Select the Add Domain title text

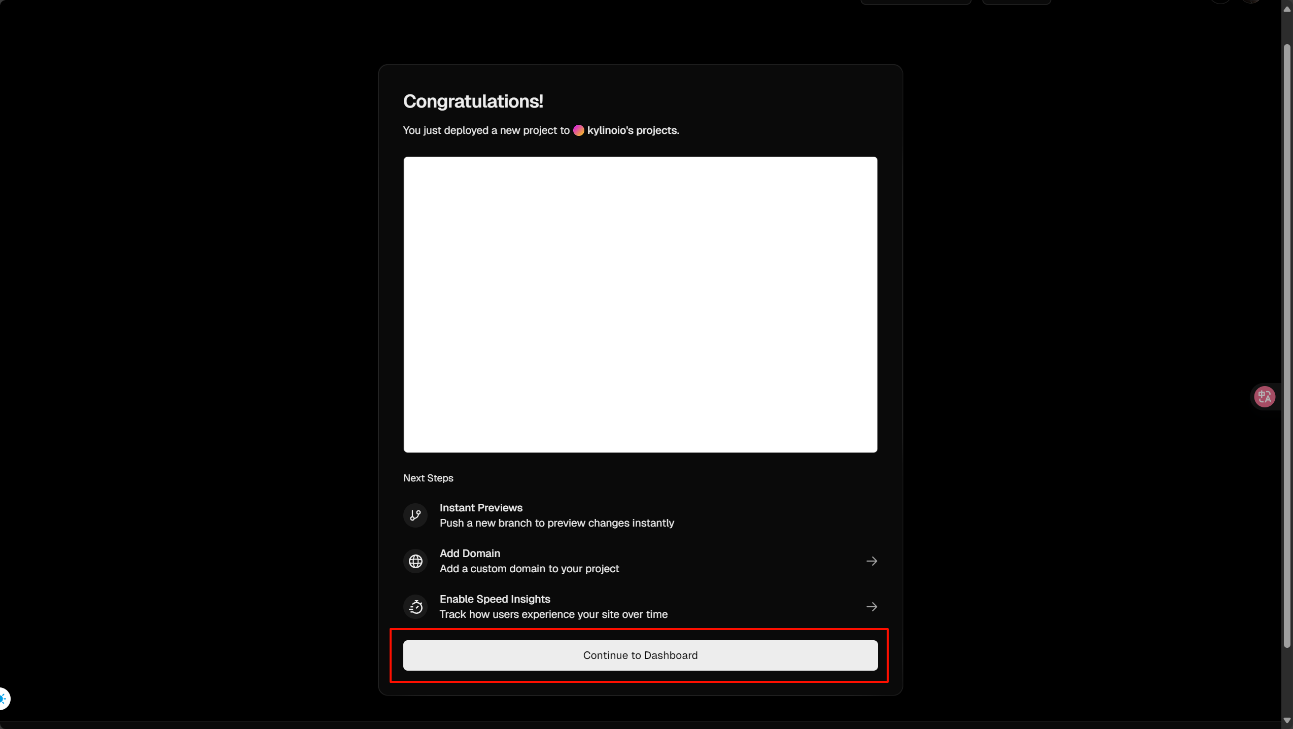coord(470,553)
